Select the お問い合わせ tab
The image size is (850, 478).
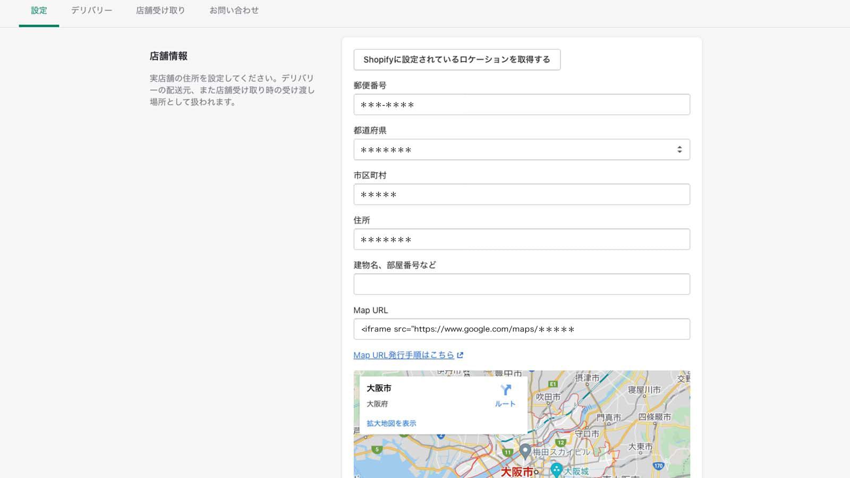pyautogui.click(x=233, y=10)
